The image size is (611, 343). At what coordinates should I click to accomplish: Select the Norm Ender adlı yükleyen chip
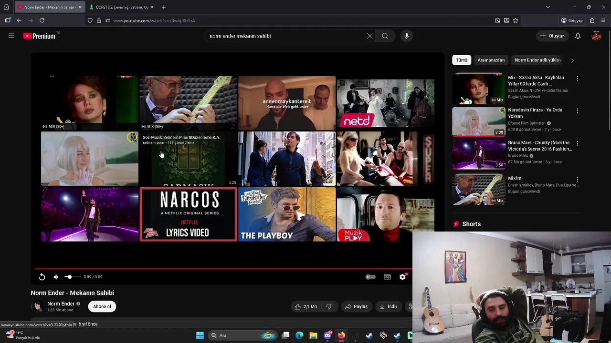point(538,60)
